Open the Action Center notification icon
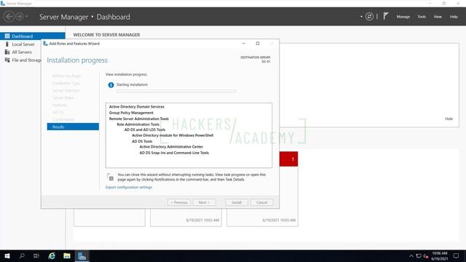466x262 pixels. [x=456, y=255]
